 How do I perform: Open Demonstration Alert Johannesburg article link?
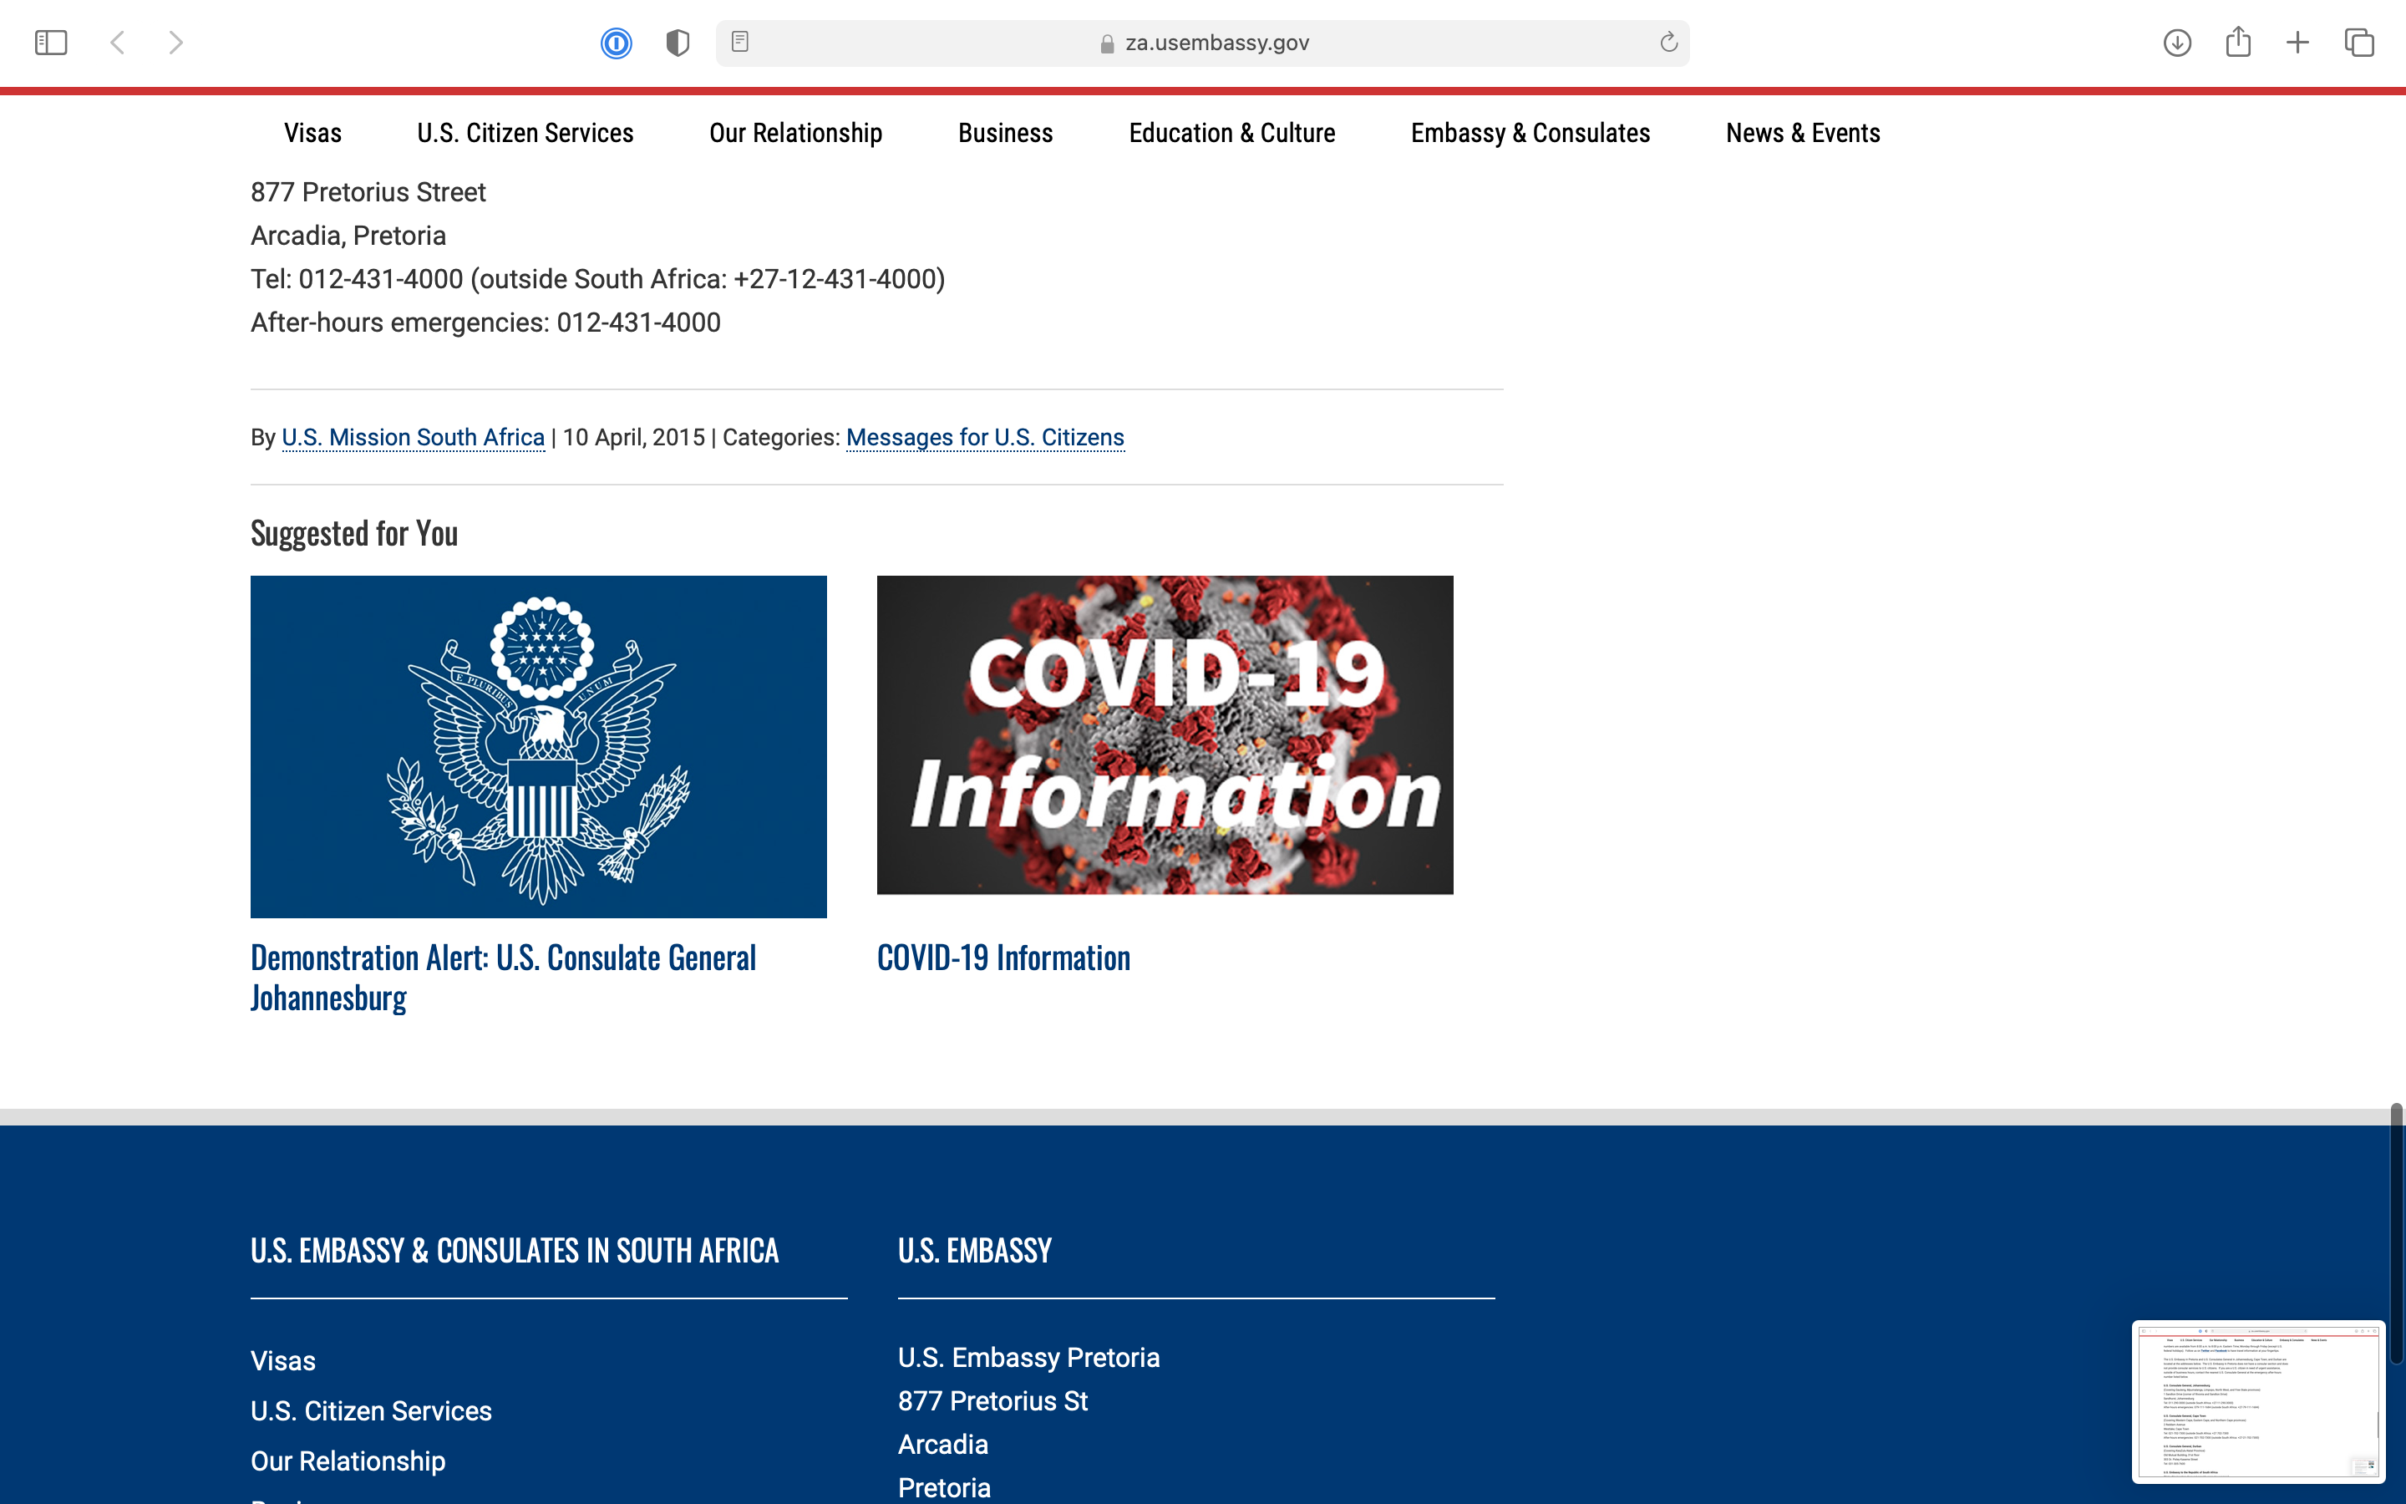pyautogui.click(x=503, y=977)
